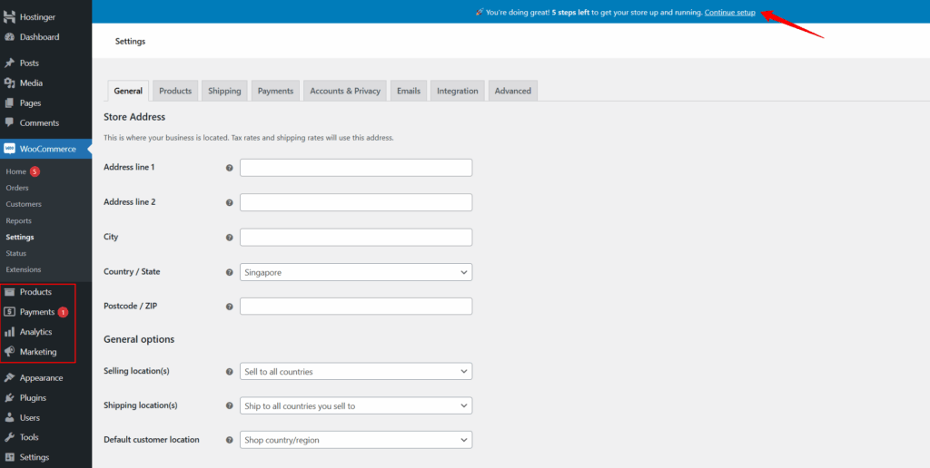Open Media via its sidebar icon
The image size is (930, 468).
9,83
